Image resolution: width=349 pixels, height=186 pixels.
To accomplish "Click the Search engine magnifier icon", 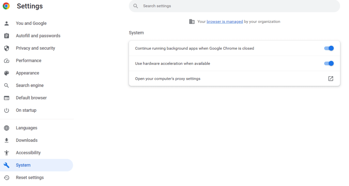I will 6,86.
